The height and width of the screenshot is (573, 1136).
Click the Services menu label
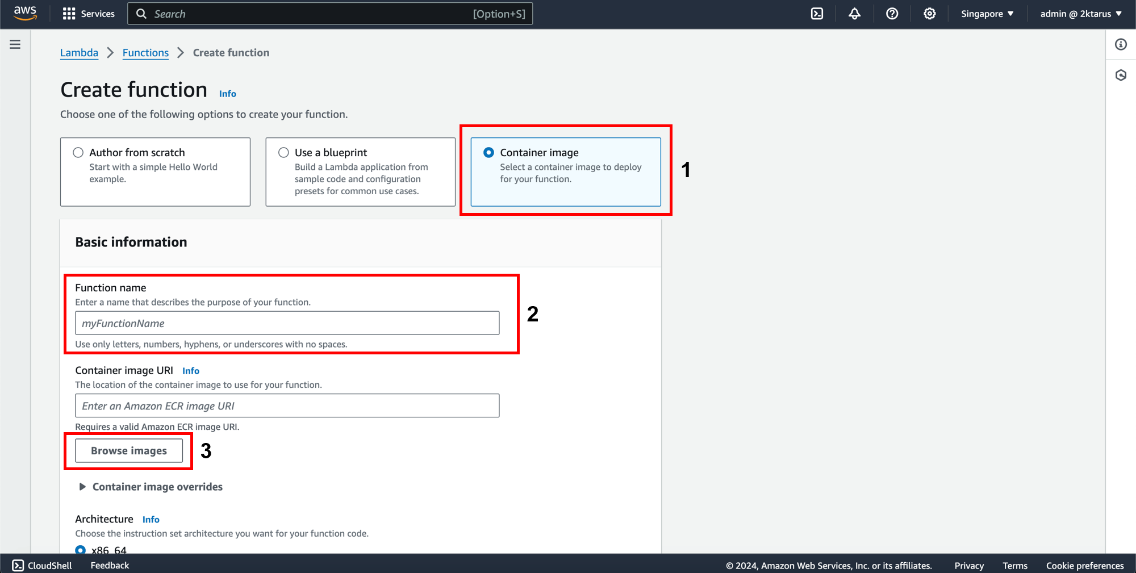98,14
